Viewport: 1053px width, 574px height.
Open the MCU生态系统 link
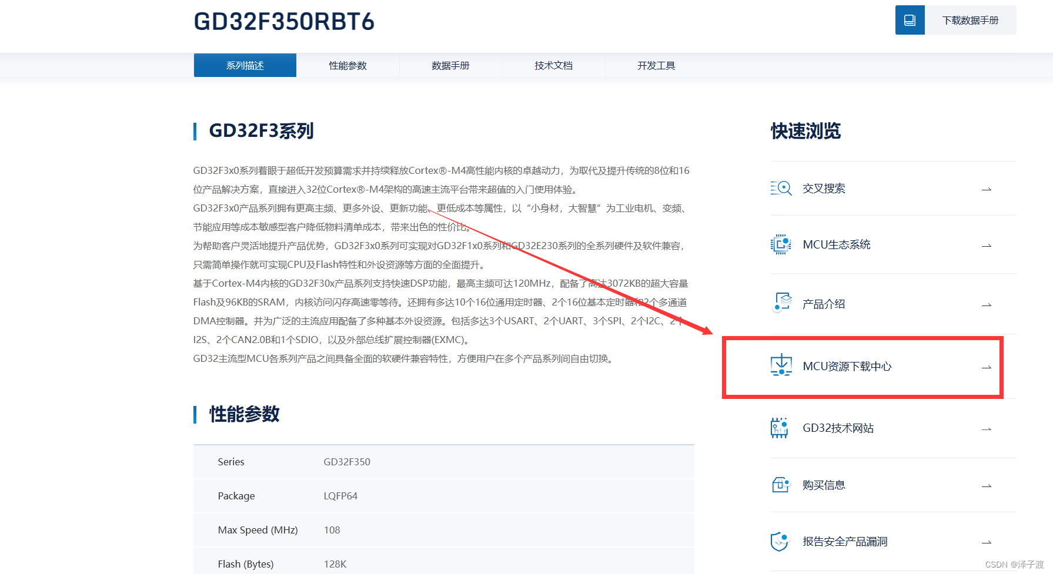[837, 244]
